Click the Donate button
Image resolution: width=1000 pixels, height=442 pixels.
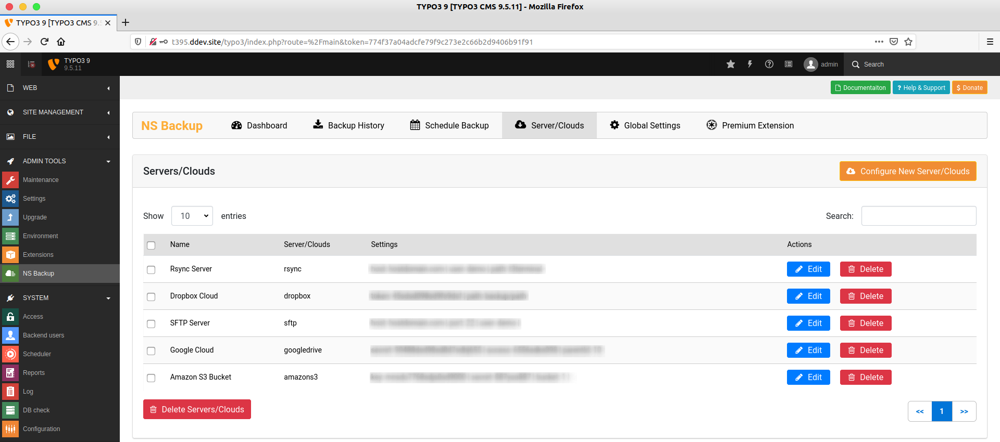point(970,87)
